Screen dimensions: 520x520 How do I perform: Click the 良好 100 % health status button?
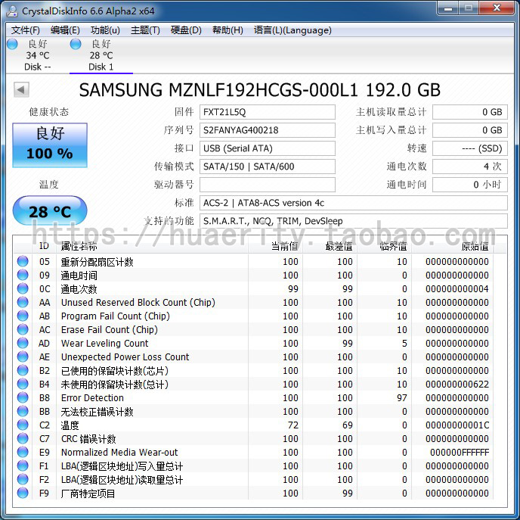(x=50, y=145)
